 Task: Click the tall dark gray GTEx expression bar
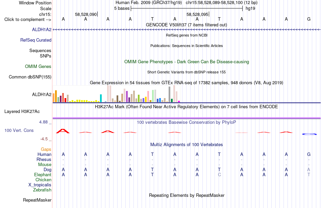(170, 94)
